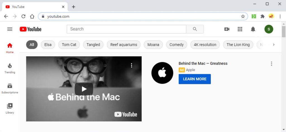Screen dimensions: 286x132
Task: Open Library in the sidebar
Action: pyautogui.click(x=10, y=109)
